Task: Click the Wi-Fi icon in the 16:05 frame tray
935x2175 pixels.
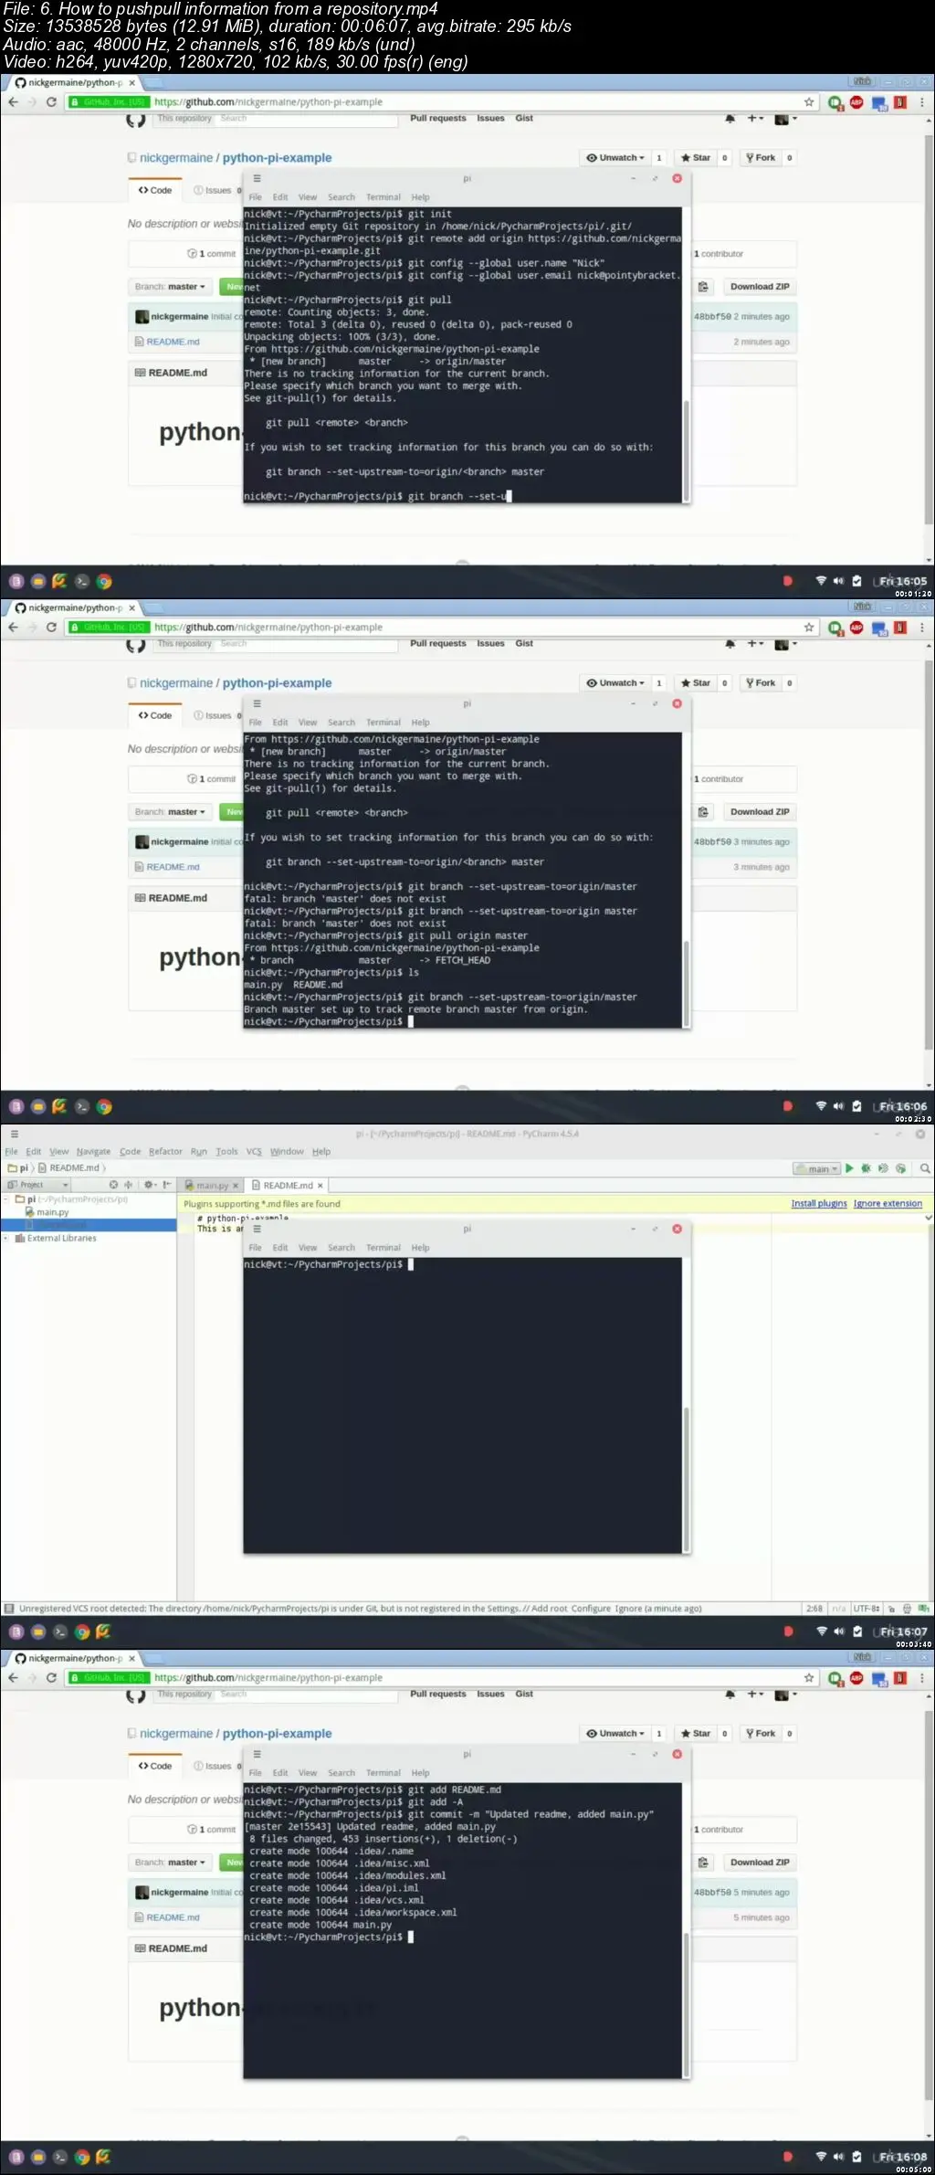Action: click(820, 581)
